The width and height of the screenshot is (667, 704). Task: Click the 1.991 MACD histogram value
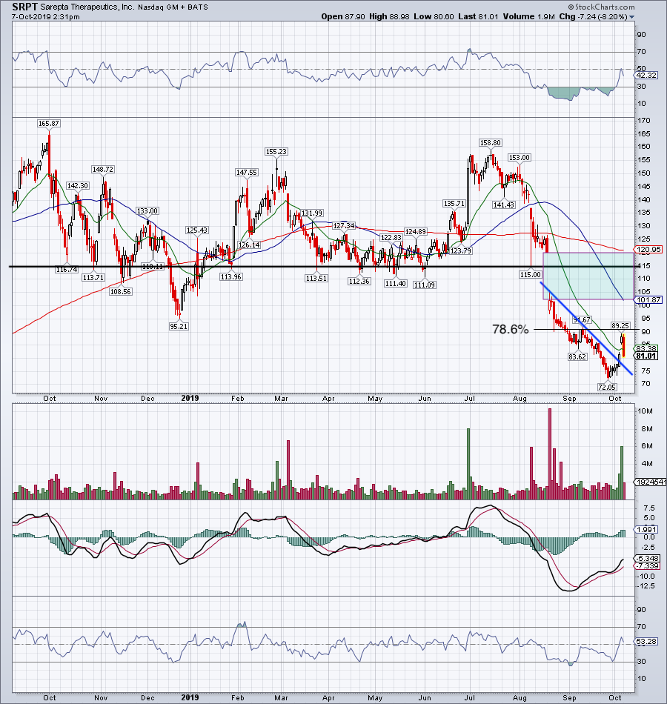(647, 530)
